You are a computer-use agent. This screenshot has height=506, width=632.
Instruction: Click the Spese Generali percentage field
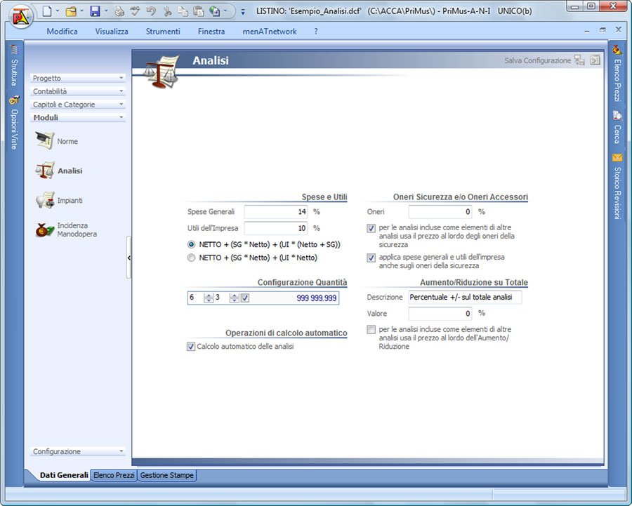276,211
